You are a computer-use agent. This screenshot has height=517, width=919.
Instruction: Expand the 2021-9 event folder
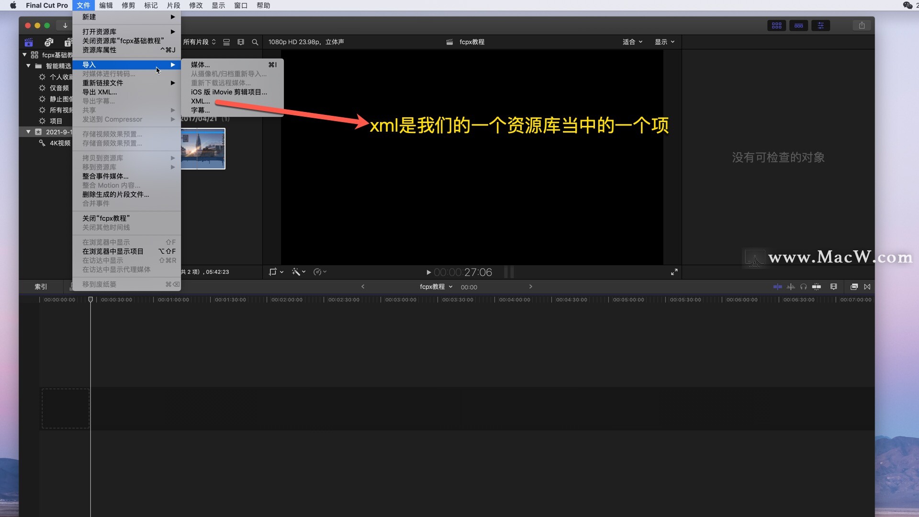pos(27,131)
